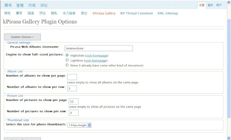This screenshot has width=231, height=140.
Task: Go to the 阅读 settings subtab
Action: click(31, 13)
